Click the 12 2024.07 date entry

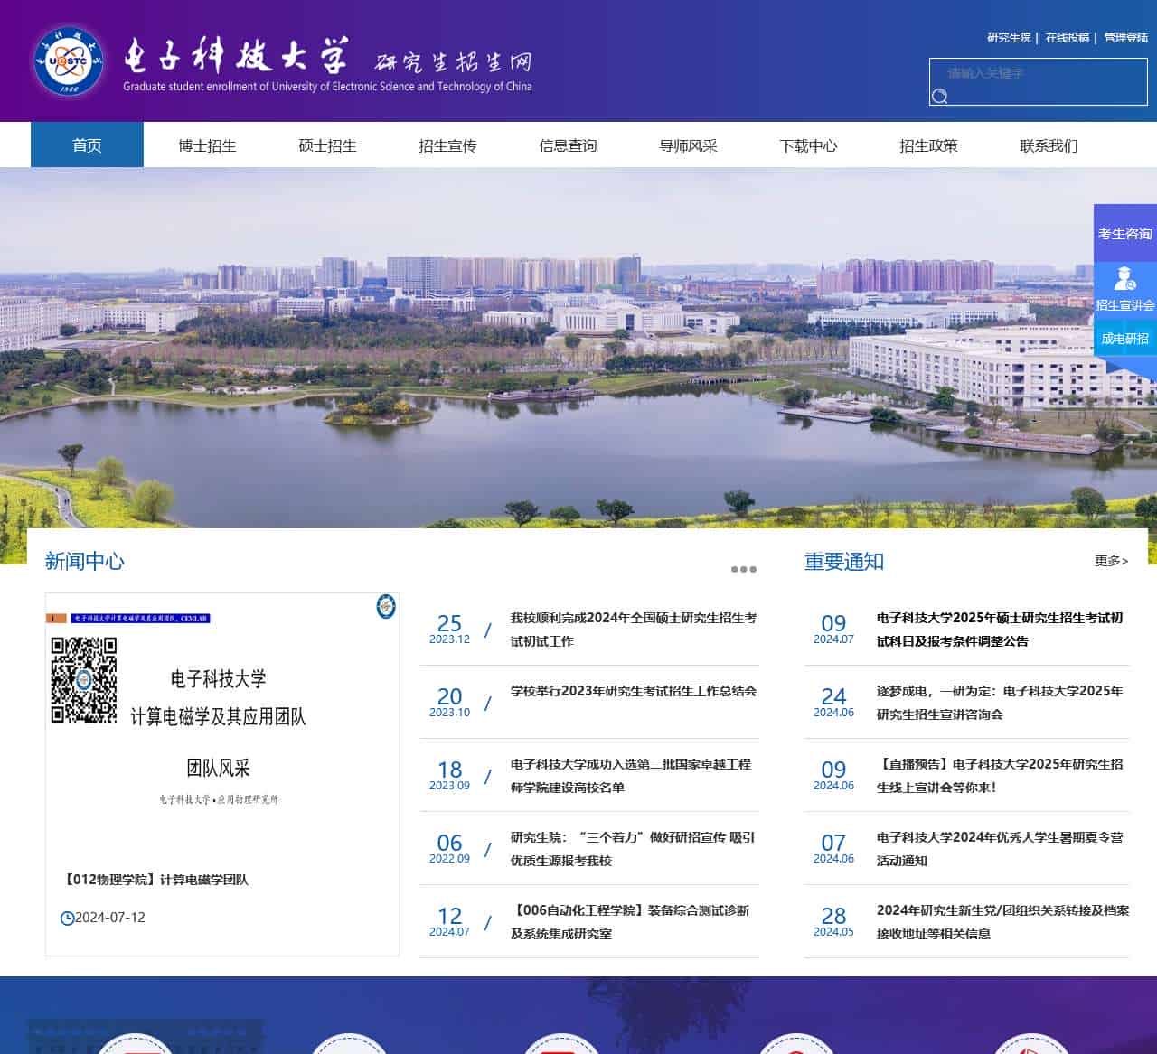point(449,922)
